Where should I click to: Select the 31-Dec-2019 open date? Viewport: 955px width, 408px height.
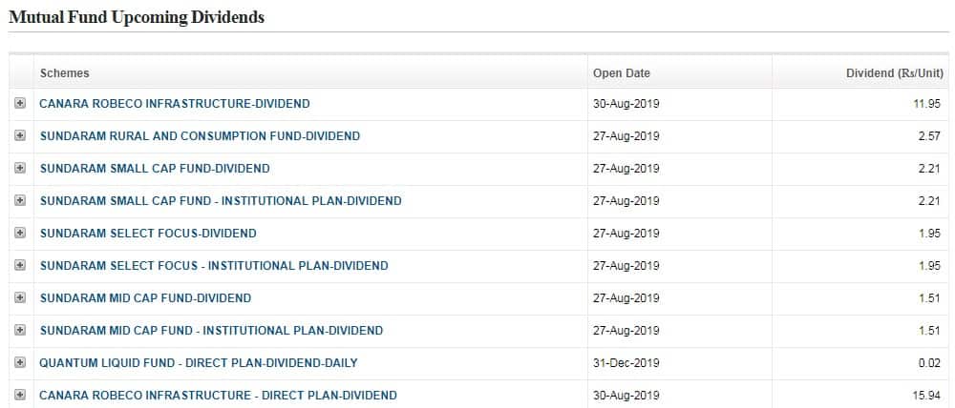coord(626,363)
